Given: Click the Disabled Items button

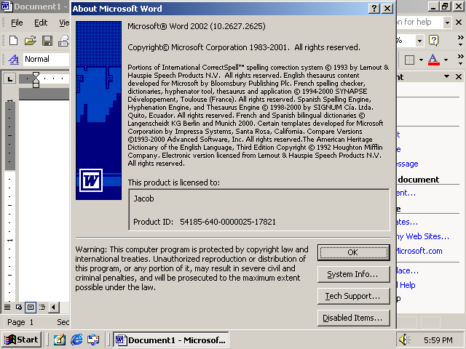Looking at the screenshot, I should [x=353, y=318].
